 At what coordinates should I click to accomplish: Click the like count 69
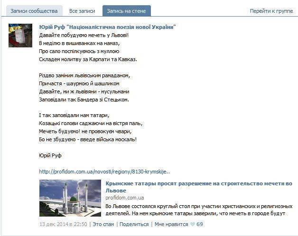(x=200, y=224)
